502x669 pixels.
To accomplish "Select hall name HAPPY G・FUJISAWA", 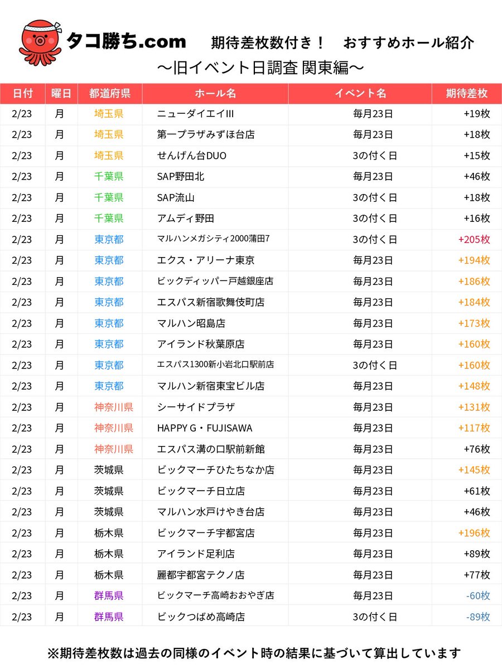I will [205, 428].
